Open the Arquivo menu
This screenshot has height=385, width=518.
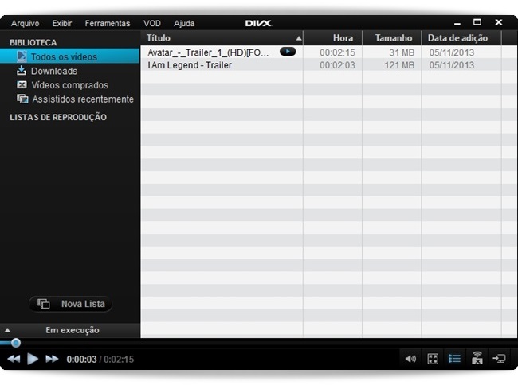[25, 23]
